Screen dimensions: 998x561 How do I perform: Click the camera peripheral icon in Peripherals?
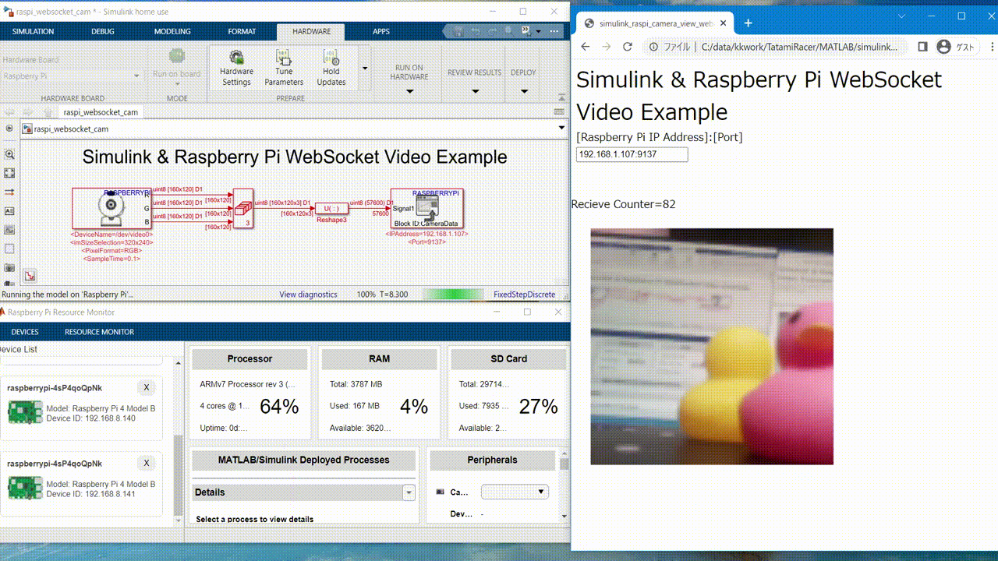440,492
